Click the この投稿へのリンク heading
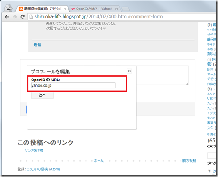This screenshot has width=218, height=177. [45, 142]
